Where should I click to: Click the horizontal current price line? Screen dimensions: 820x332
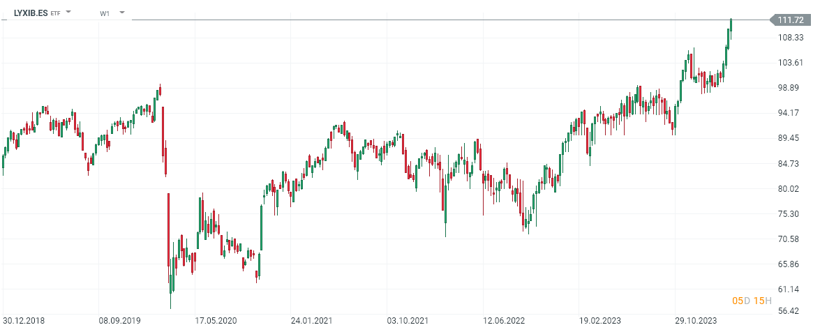click(419, 20)
